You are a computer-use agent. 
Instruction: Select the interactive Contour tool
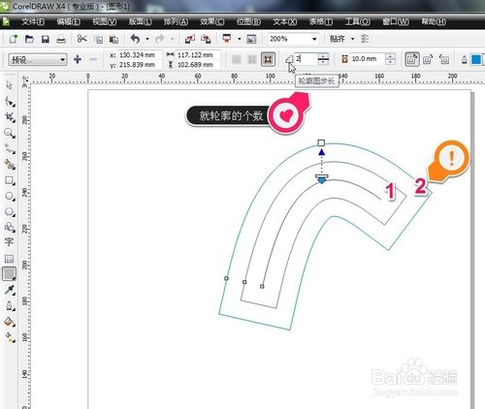(x=9, y=274)
